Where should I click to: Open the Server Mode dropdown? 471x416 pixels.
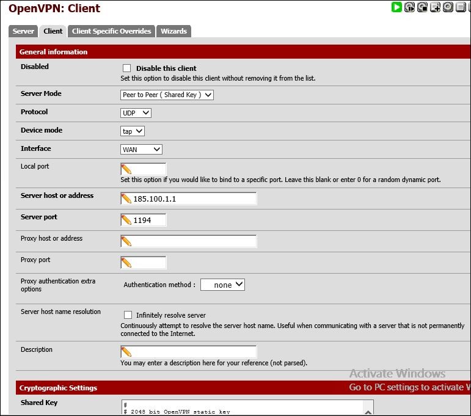[167, 95]
